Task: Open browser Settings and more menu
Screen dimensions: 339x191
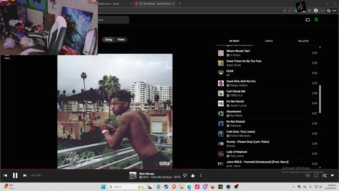Action: (322, 11)
